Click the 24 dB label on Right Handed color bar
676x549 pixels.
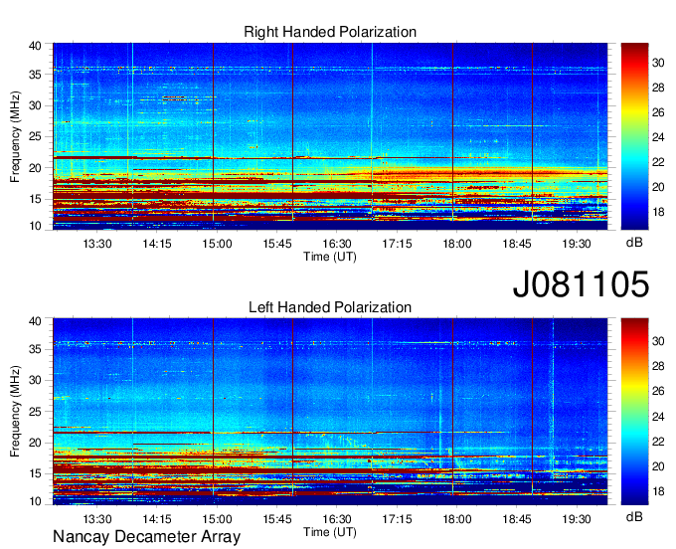658,137
